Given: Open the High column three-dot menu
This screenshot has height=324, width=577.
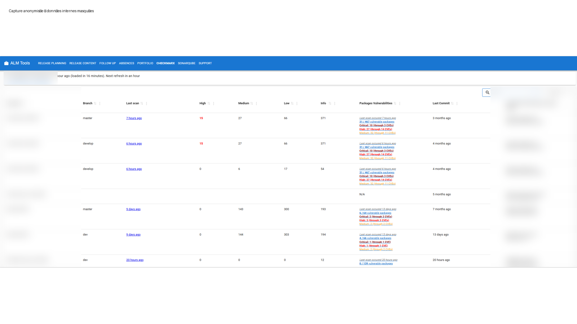Looking at the screenshot, I should point(213,103).
